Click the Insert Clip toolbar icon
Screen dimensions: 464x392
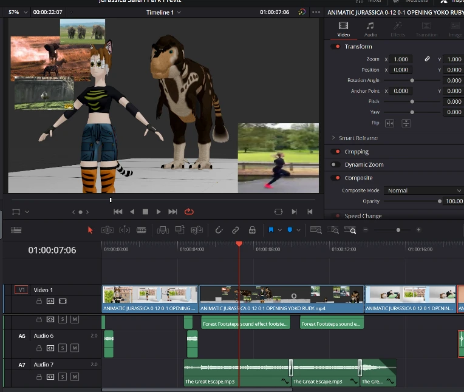[x=163, y=230]
